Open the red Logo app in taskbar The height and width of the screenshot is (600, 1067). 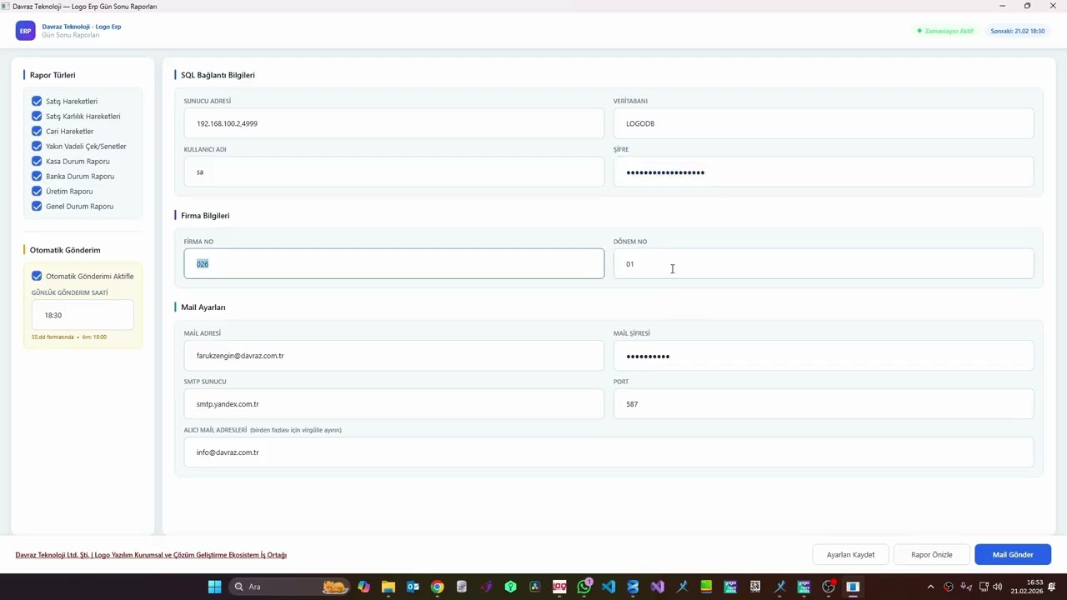[559, 587]
